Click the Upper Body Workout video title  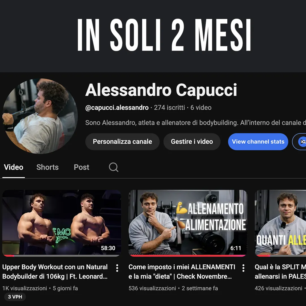pyautogui.click(x=55, y=272)
